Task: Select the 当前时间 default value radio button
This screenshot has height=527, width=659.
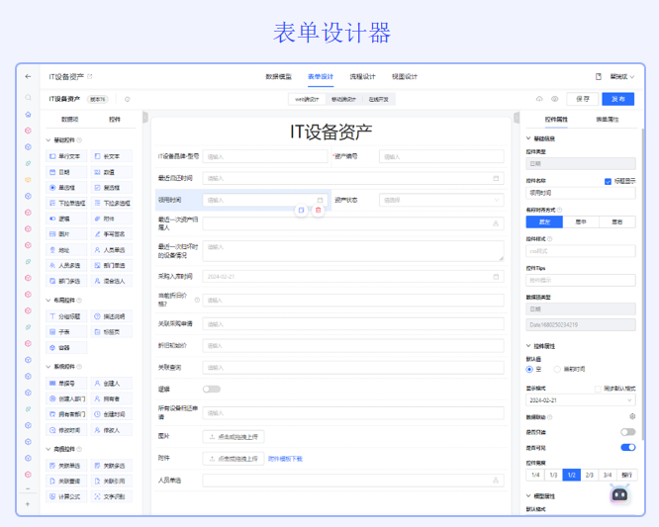Action: pos(556,369)
